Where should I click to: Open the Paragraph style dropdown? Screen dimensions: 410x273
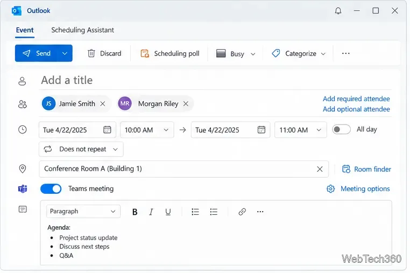(x=83, y=212)
